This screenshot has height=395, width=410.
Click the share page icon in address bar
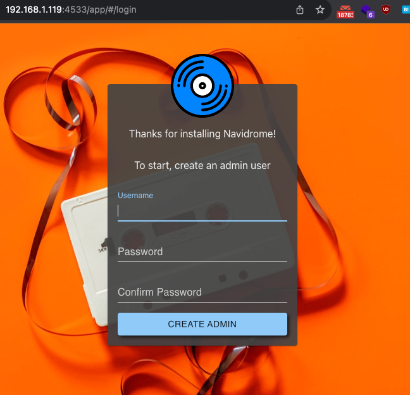(300, 10)
